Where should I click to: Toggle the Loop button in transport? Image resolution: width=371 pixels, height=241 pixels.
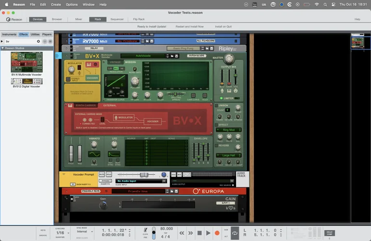235,233
